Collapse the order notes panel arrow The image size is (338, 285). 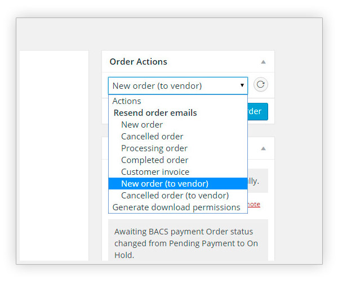[x=263, y=148]
